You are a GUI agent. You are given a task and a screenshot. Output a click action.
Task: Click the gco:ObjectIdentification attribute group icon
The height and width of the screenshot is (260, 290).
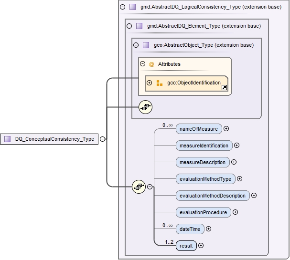click(160, 83)
